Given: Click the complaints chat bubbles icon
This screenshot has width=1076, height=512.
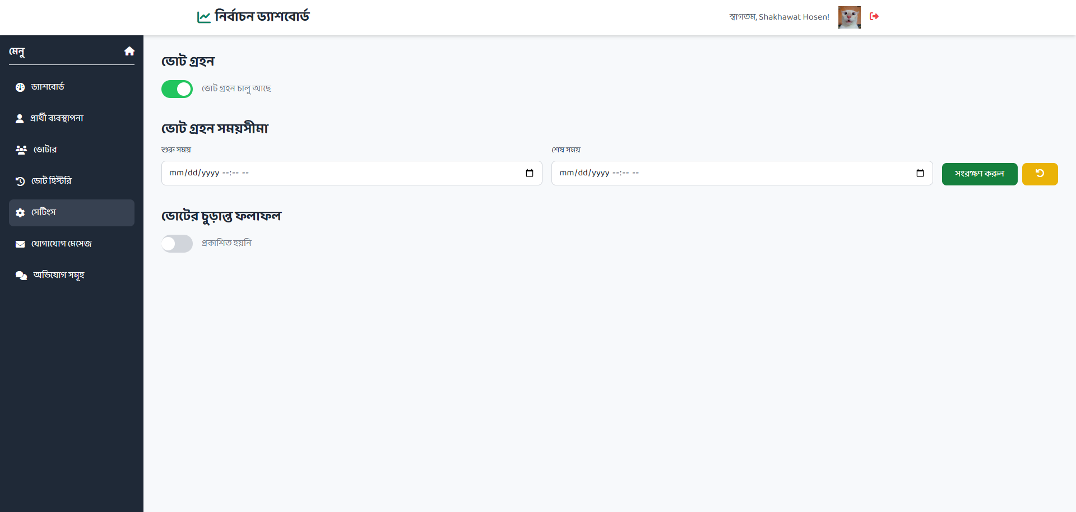Looking at the screenshot, I should click(21, 276).
